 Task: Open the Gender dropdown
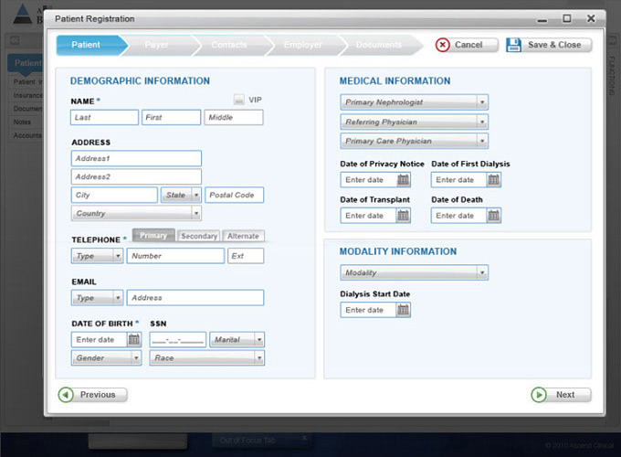[106, 358]
